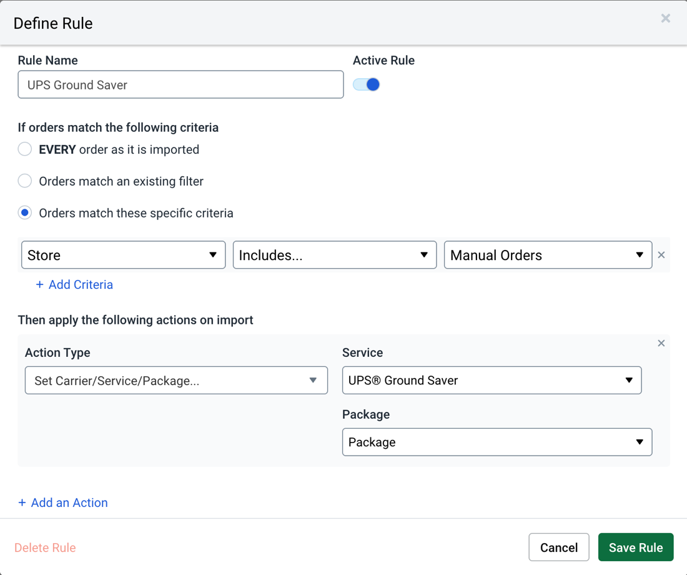This screenshot has height=575, width=687.
Task: Remove the Store criteria row
Action: pos(661,255)
